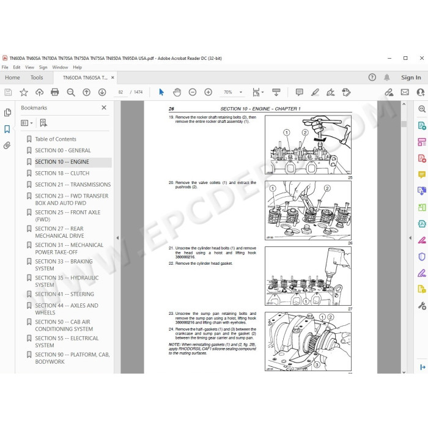Open the Edit menu
The height and width of the screenshot is (428, 428).
tap(17, 67)
